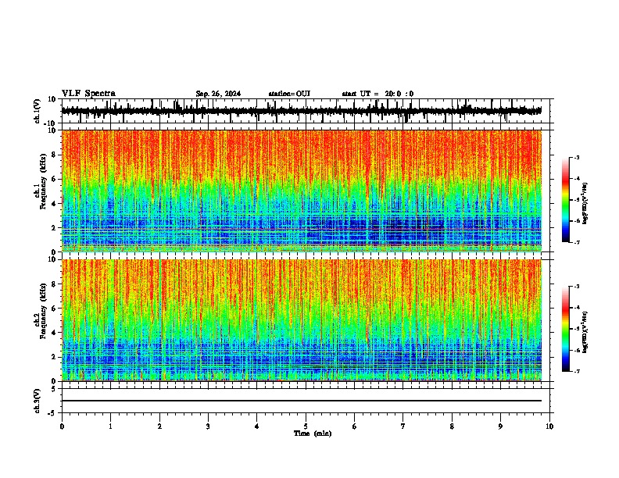Click the "VLF Spectra" plot title
Viewport: 619px width, 478px height.
88,94
